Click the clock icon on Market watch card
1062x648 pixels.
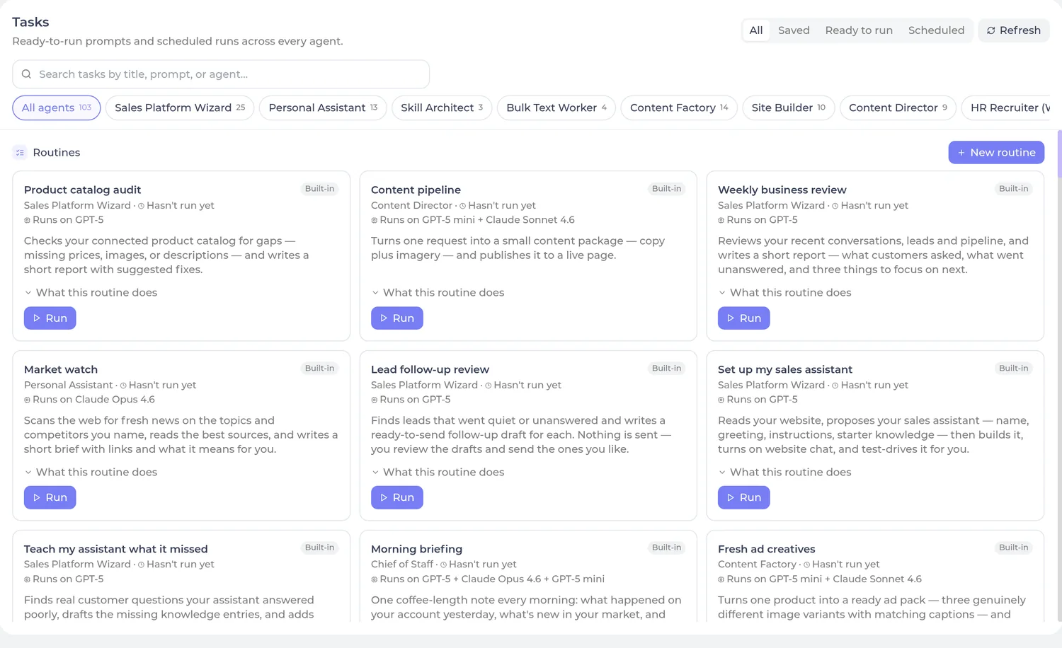coord(123,386)
